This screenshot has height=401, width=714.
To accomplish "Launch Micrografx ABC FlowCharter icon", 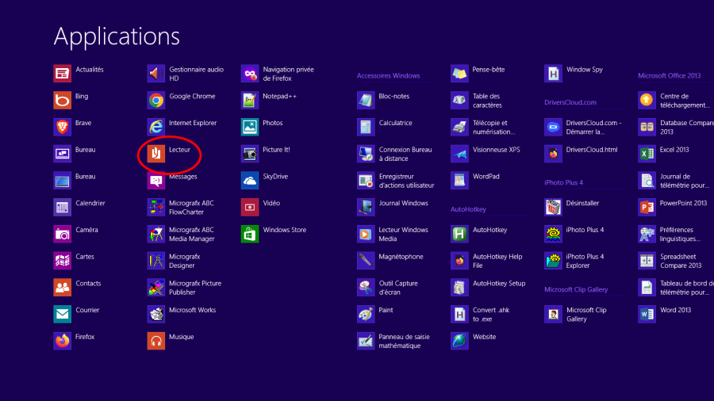I will [156, 208].
